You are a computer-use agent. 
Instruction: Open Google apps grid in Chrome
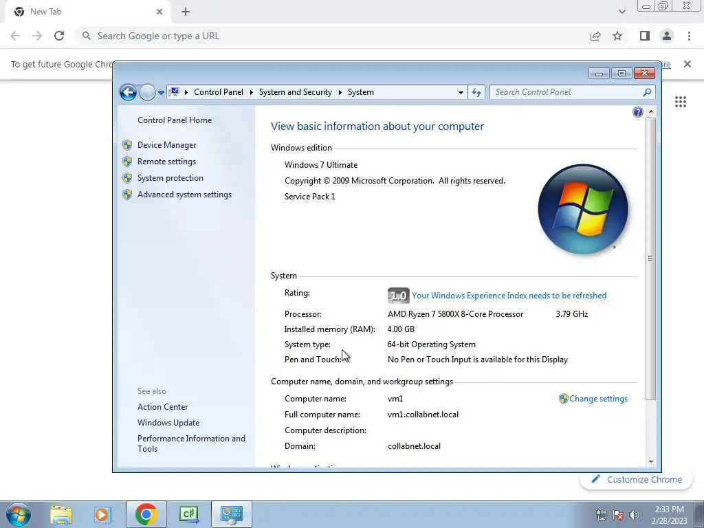coord(681,102)
